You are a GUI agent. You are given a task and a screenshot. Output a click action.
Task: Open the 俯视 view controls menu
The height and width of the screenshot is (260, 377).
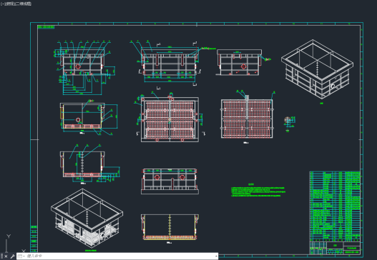9,4
